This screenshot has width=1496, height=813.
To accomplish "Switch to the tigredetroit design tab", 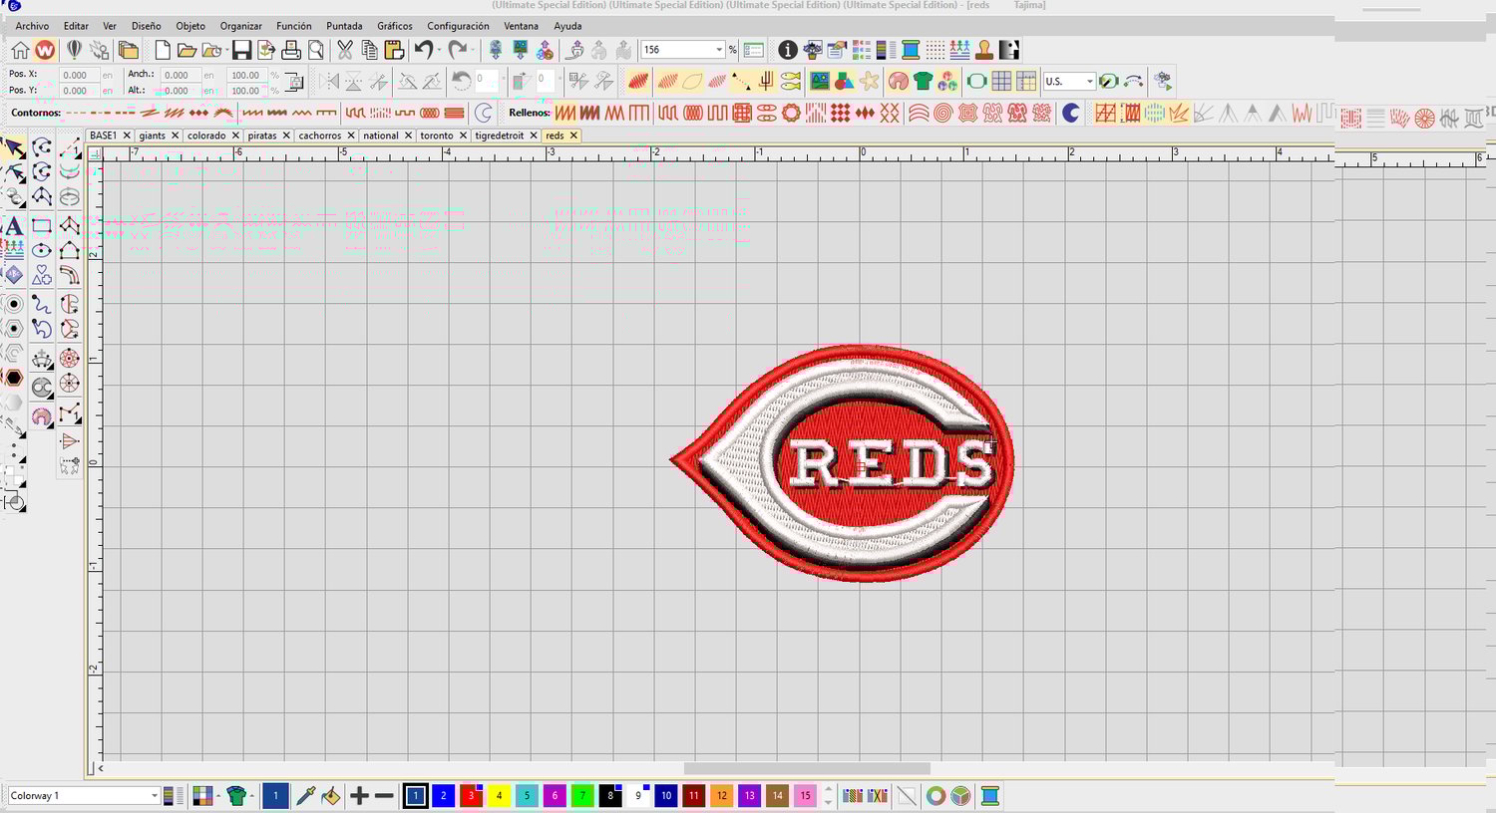I will click(x=500, y=135).
